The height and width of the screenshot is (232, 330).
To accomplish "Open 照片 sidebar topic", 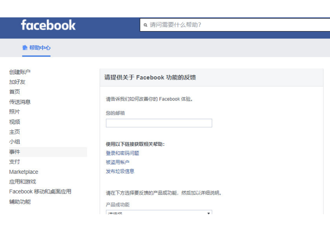I will (x=15, y=112).
